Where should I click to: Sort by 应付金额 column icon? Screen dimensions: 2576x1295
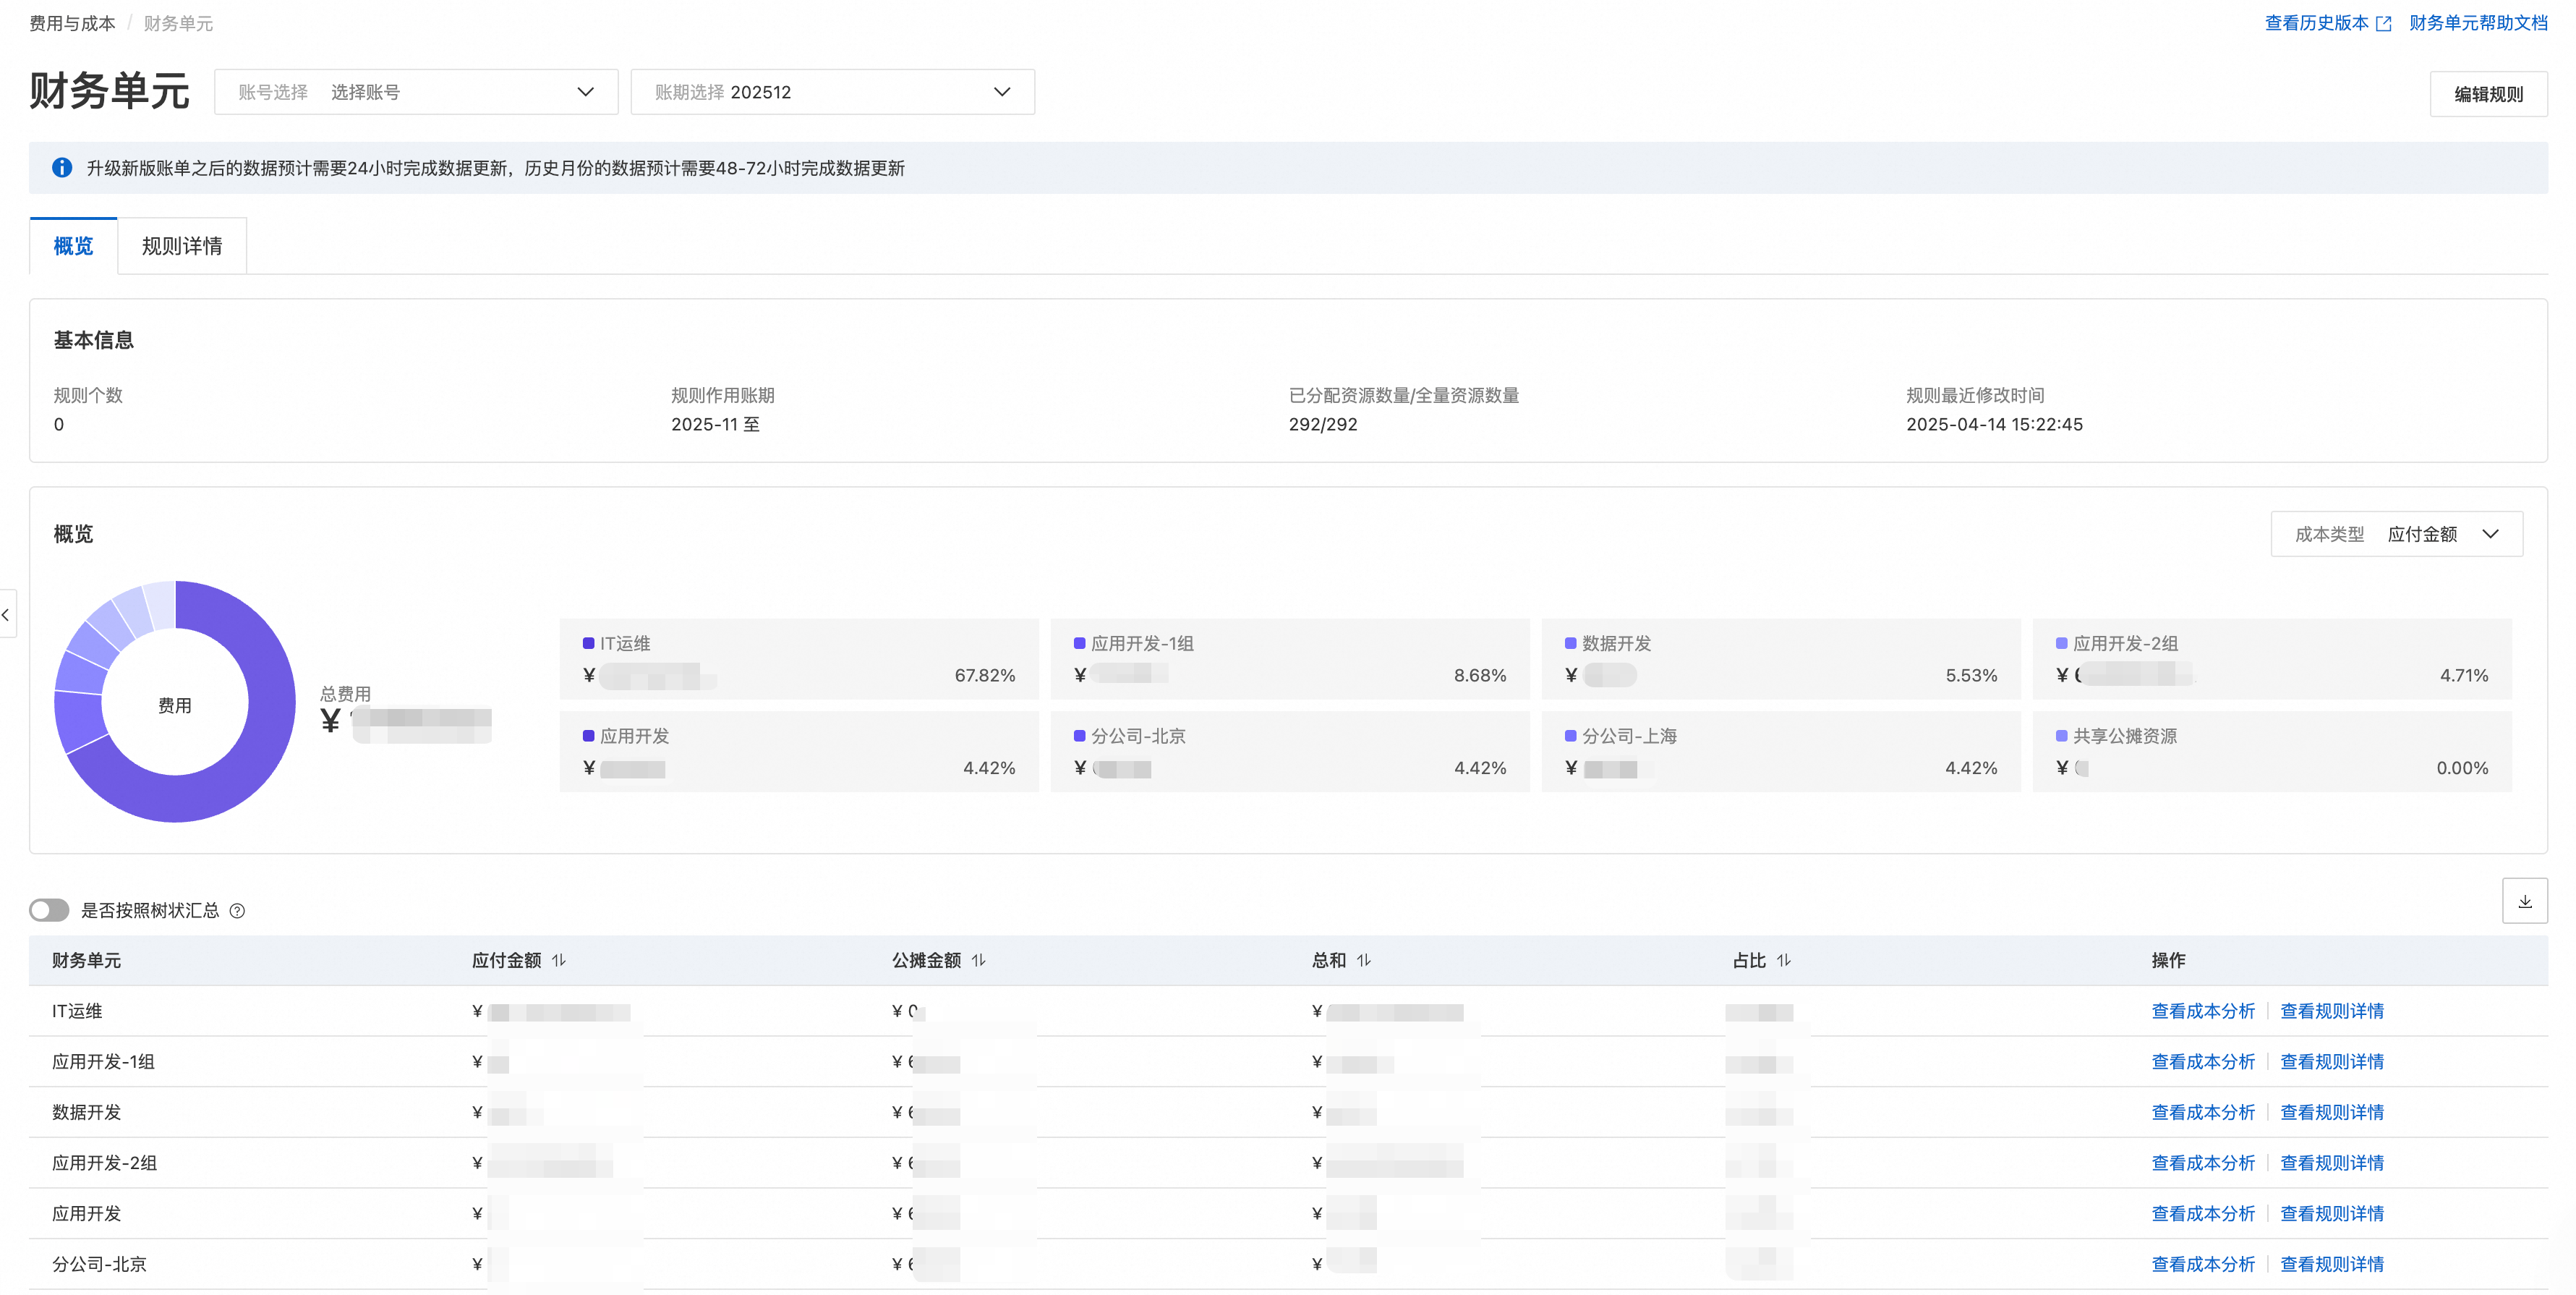(559, 960)
